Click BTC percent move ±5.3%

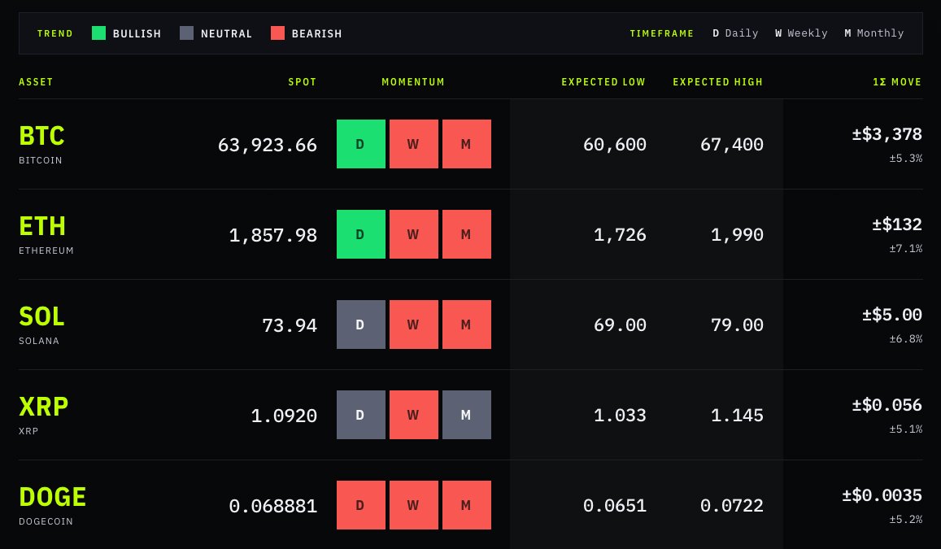pyautogui.click(x=905, y=159)
